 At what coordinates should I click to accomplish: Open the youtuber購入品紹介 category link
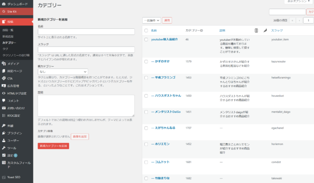click(x=165, y=39)
